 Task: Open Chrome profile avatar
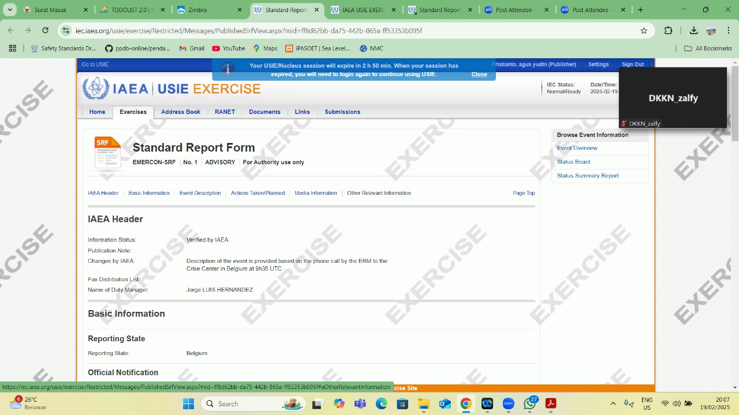[x=711, y=31]
